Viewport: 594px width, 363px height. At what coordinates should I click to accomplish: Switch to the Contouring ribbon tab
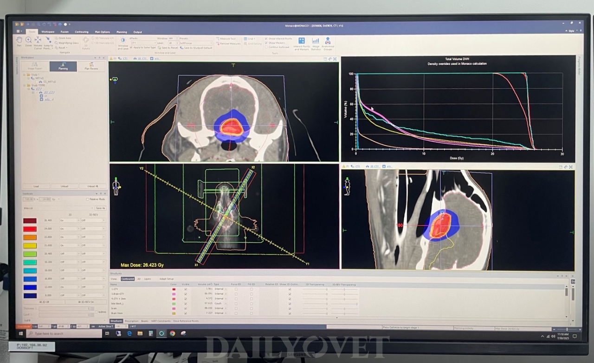(81, 32)
